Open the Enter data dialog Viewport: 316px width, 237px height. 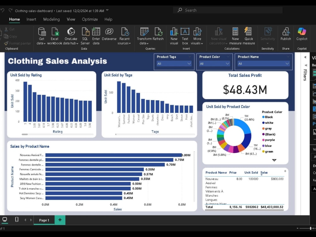(x=96, y=36)
